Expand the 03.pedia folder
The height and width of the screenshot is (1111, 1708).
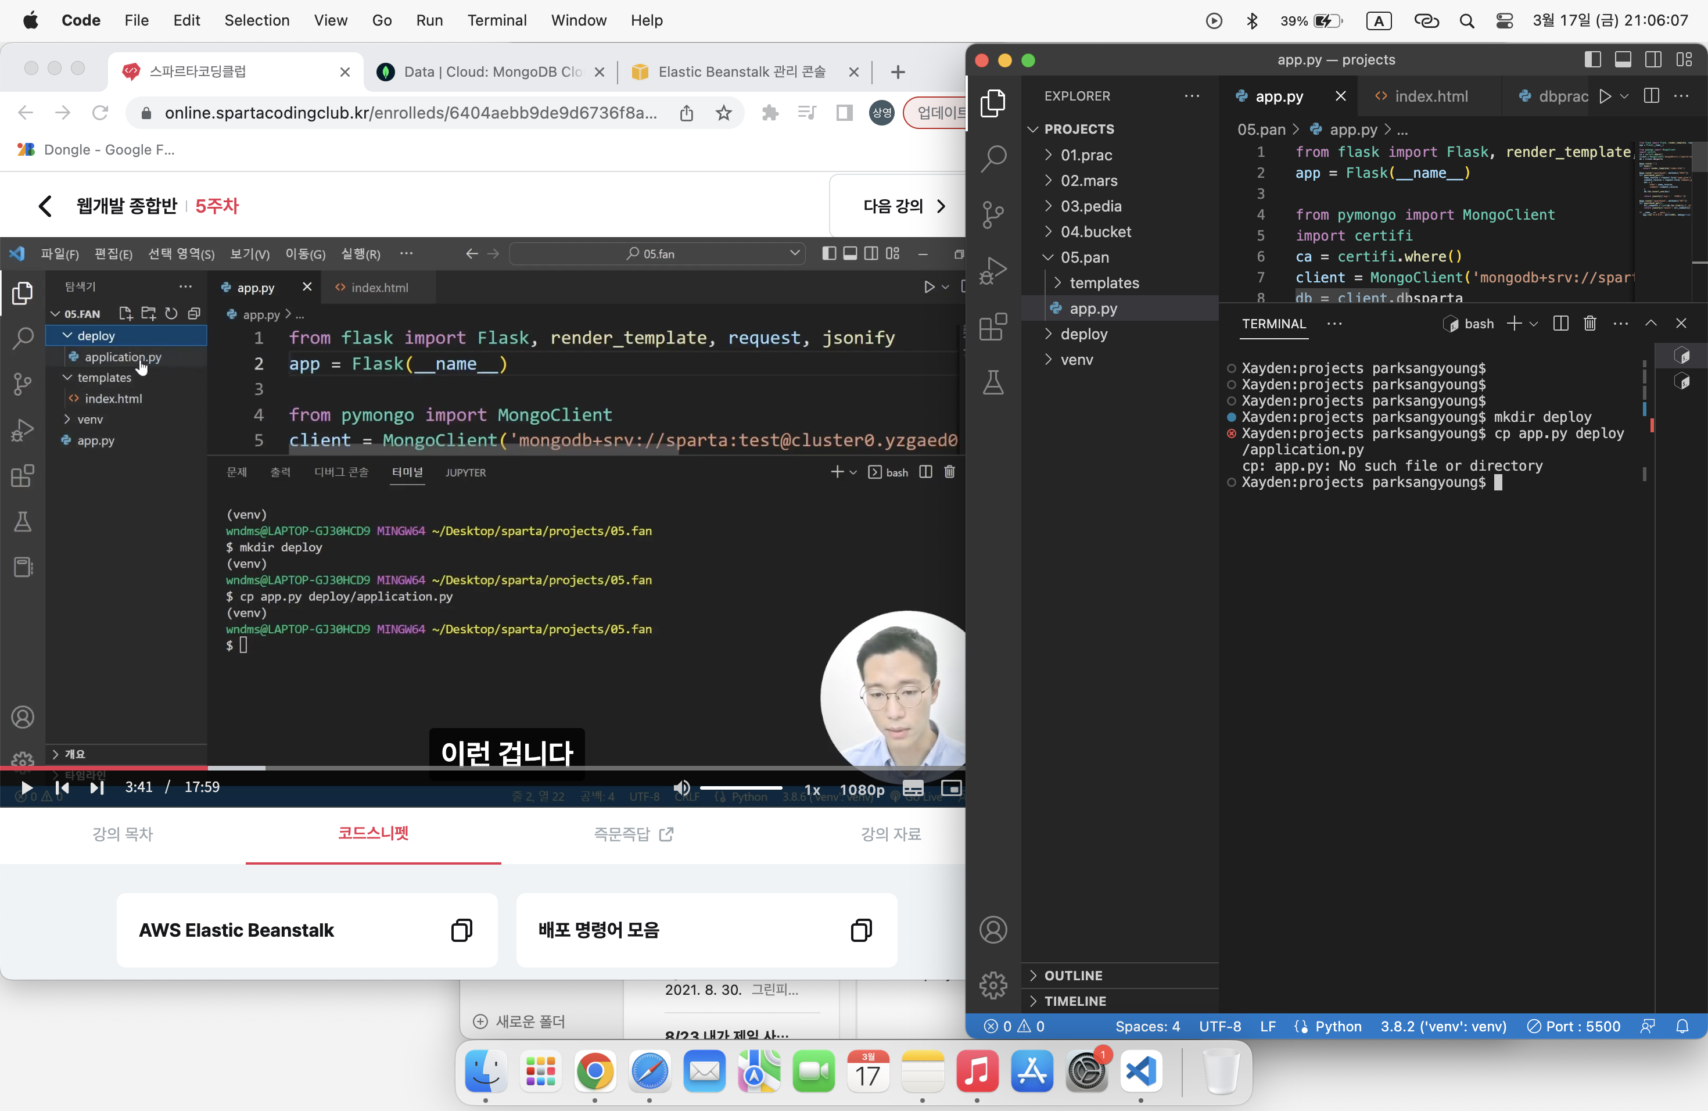pyautogui.click(x=1091, y=206)
